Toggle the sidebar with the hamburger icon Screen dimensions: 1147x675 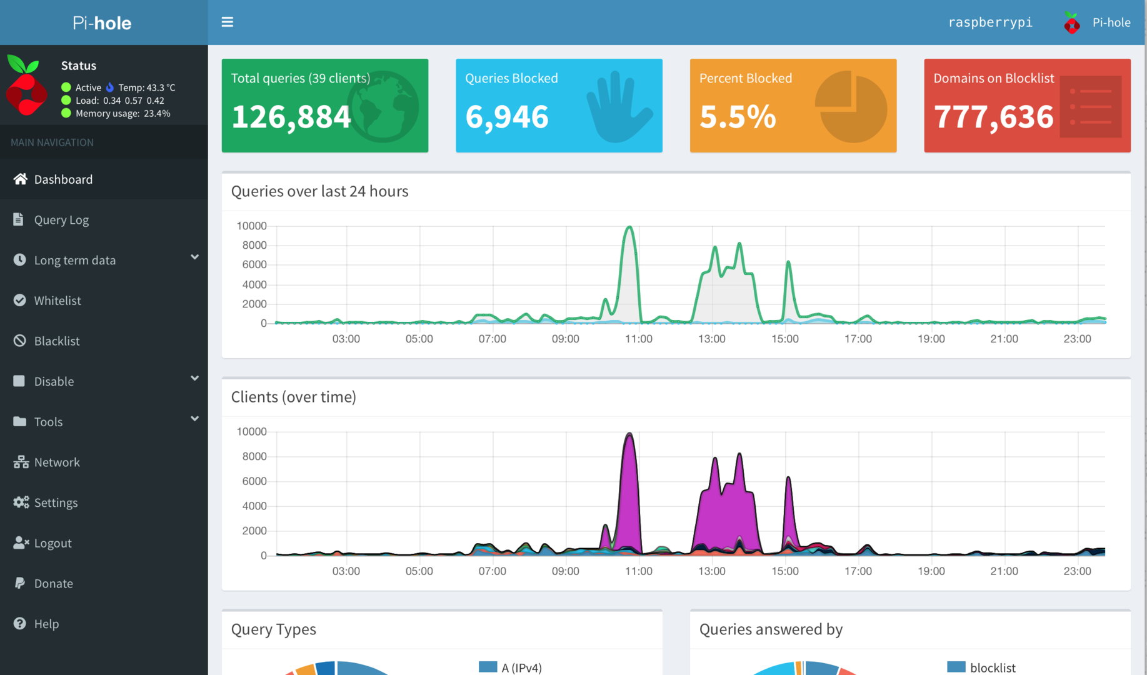(x=228, y=22)
